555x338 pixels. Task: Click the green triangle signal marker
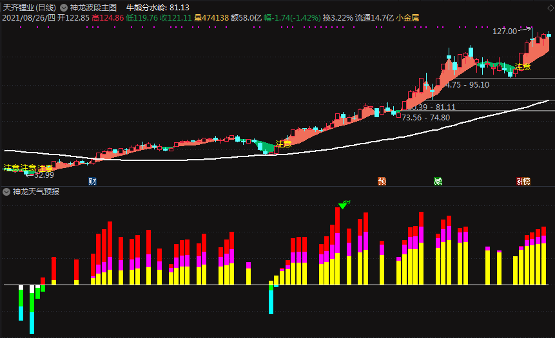(x=343, y=205)
